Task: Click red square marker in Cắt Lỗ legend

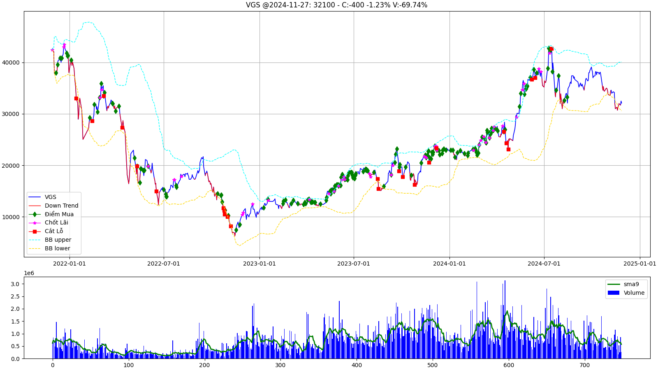Action: [35, 231]
